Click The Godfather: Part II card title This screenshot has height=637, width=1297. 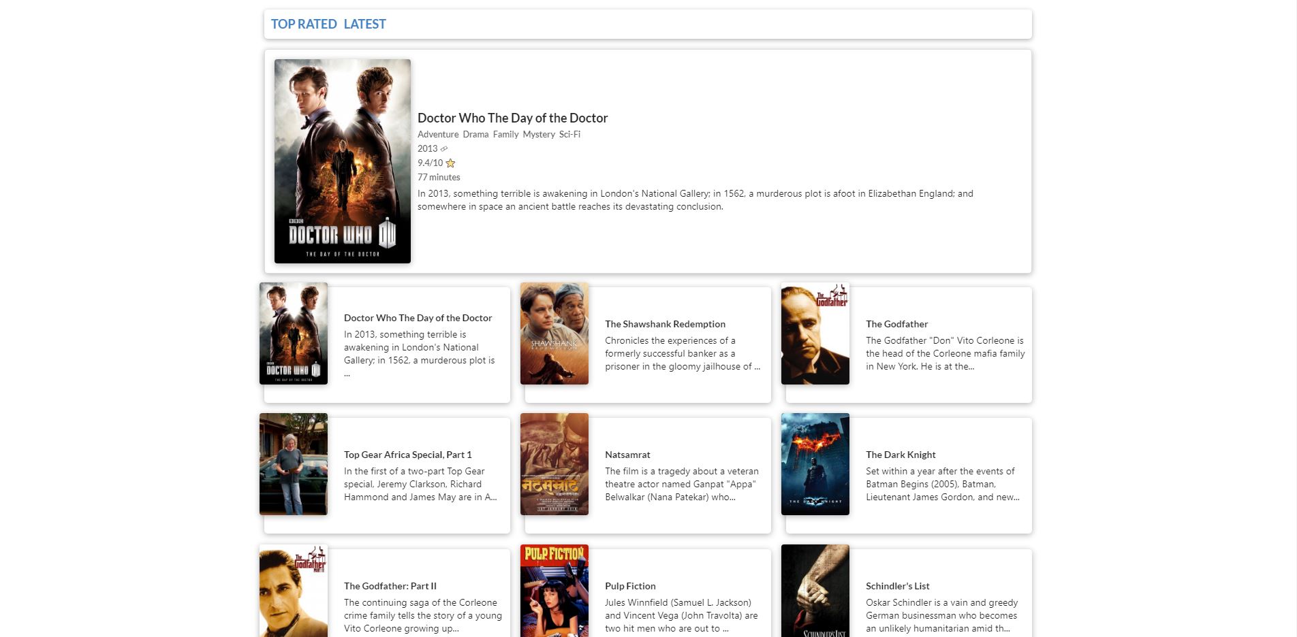[x=390, y=586]
